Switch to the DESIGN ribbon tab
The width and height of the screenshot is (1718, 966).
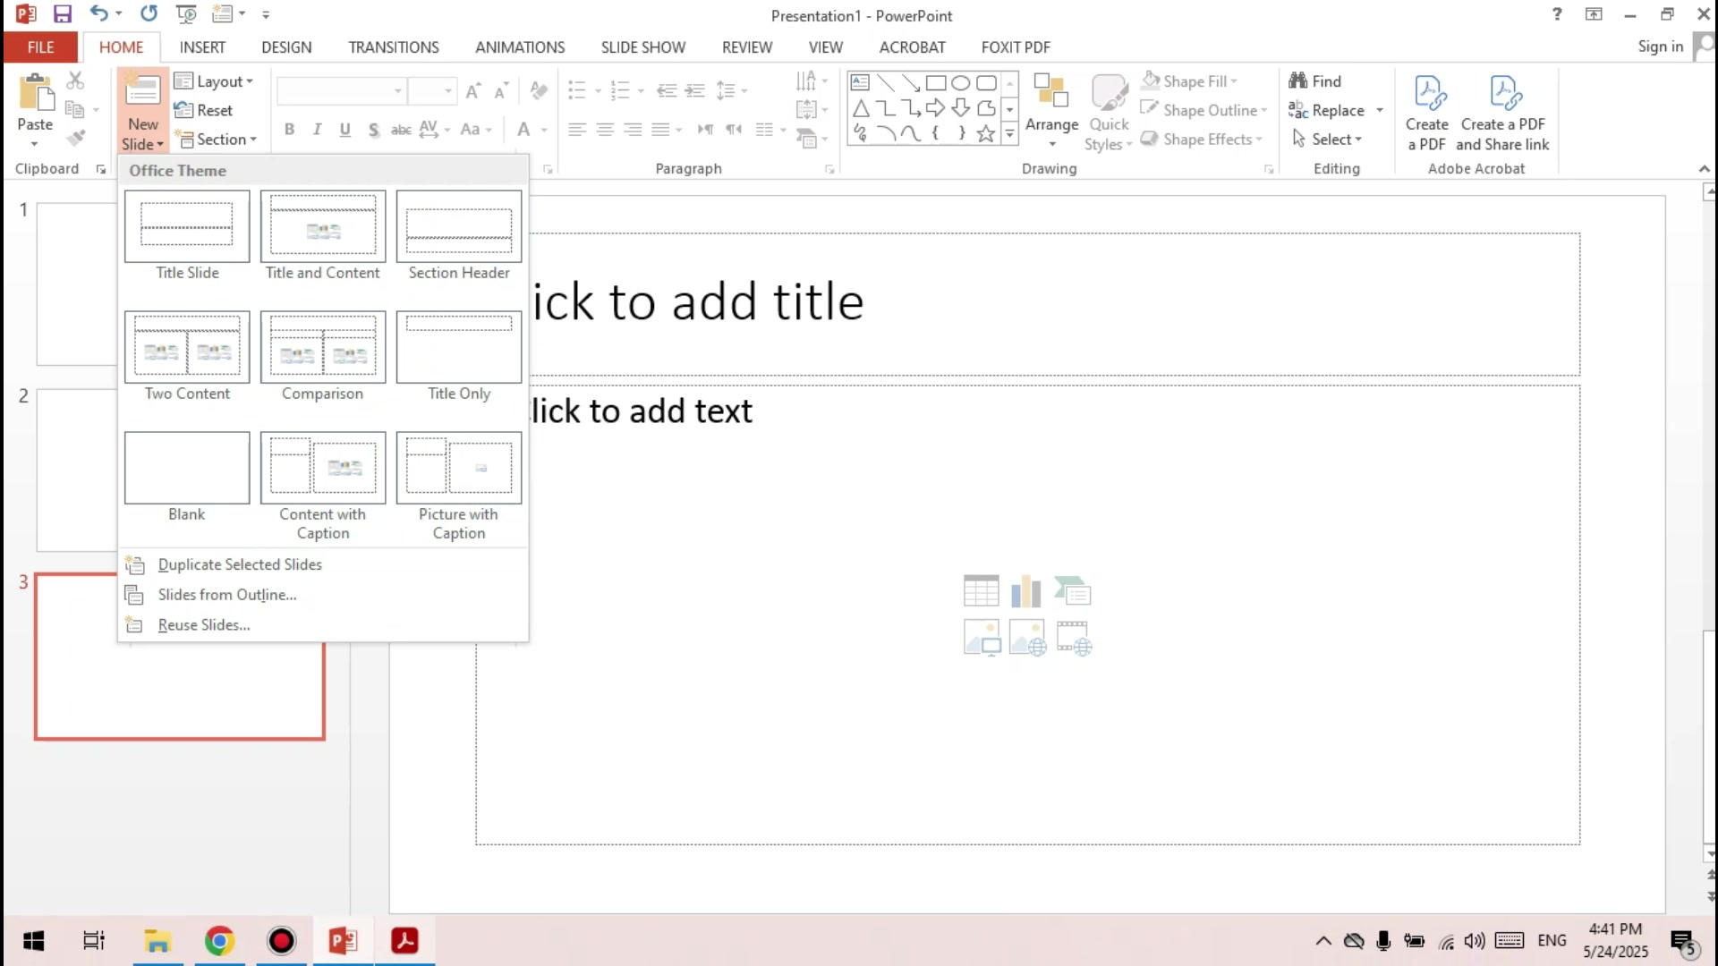286,47
